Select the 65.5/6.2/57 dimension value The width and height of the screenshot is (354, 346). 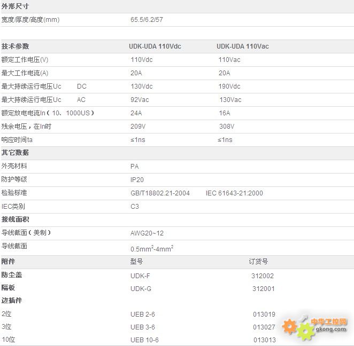(148, 20)
